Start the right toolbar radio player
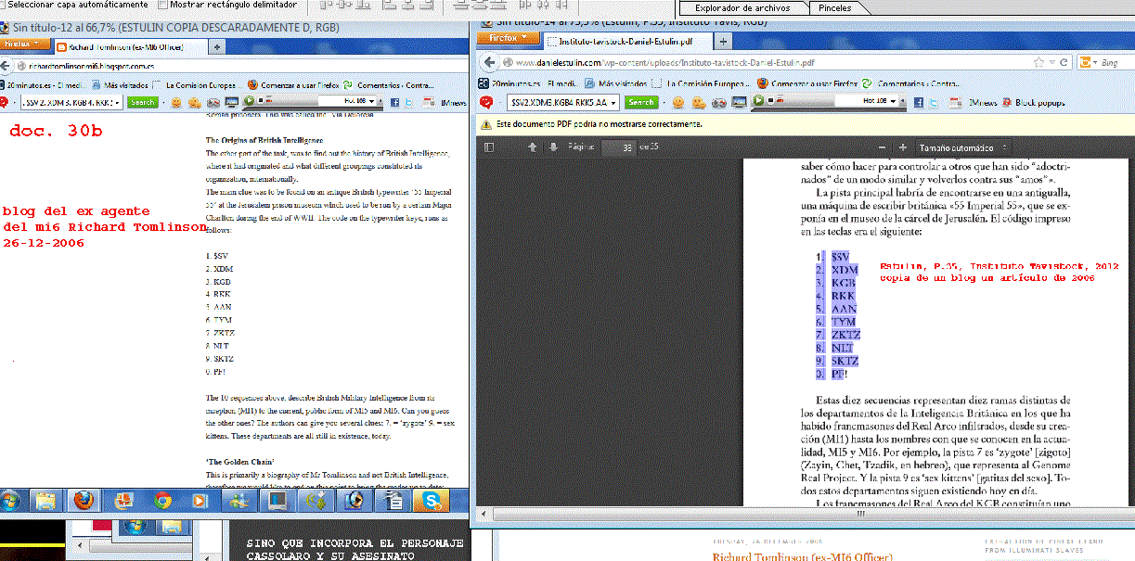 coord(759,101)
